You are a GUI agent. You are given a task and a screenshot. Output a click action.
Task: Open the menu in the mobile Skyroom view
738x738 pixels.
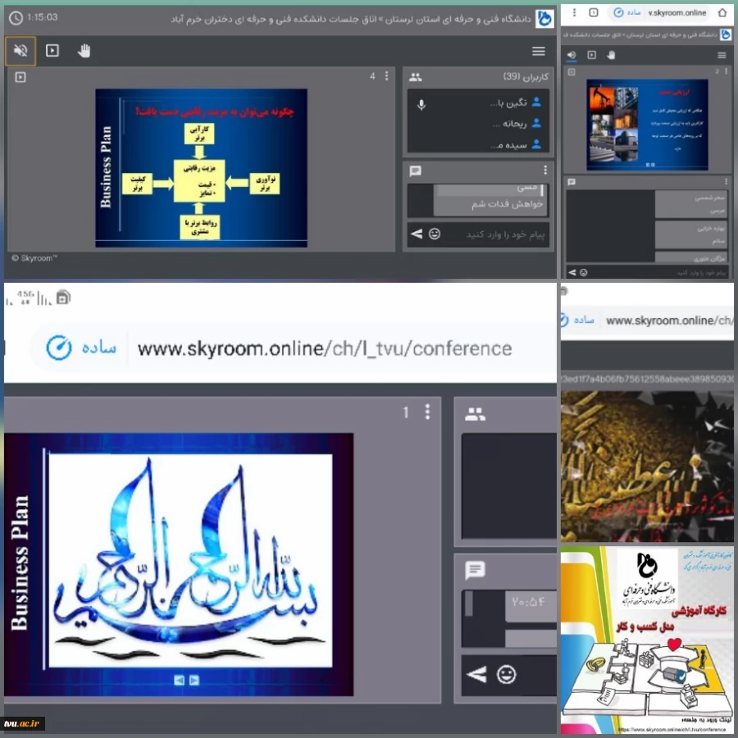click(722, 54)
